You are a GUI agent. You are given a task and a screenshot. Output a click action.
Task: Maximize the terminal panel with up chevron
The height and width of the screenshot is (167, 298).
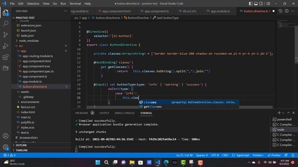point(288,113)
